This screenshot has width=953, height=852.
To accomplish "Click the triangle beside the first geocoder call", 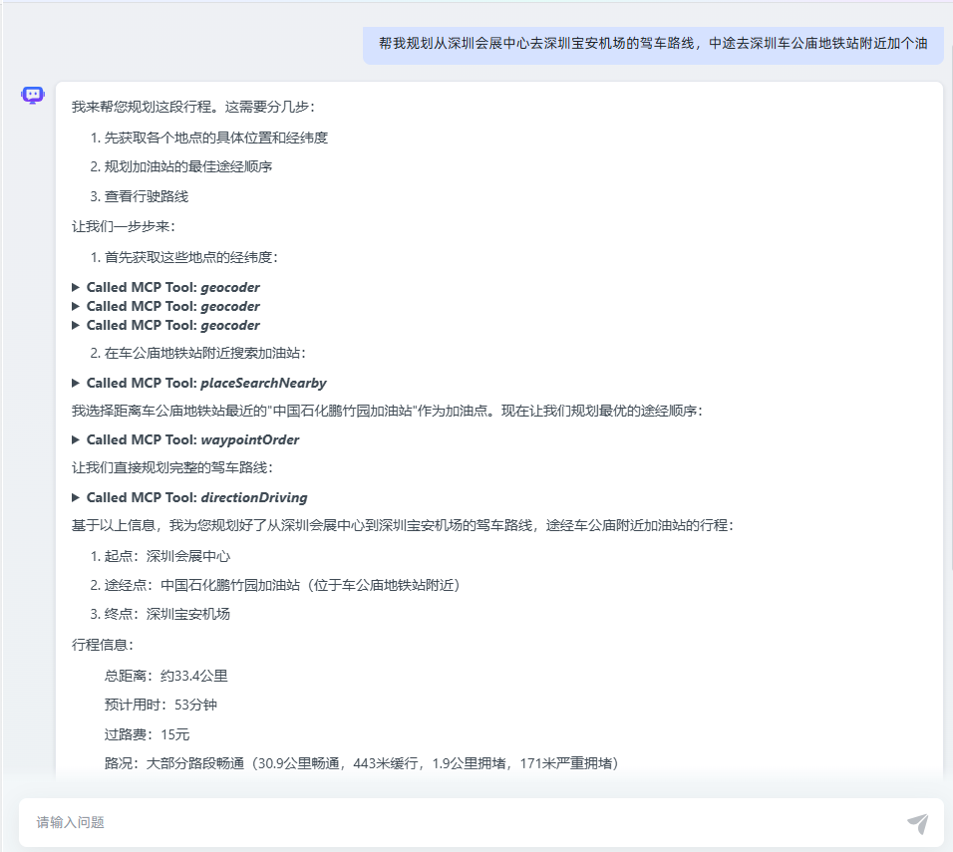I will point(76,287).
